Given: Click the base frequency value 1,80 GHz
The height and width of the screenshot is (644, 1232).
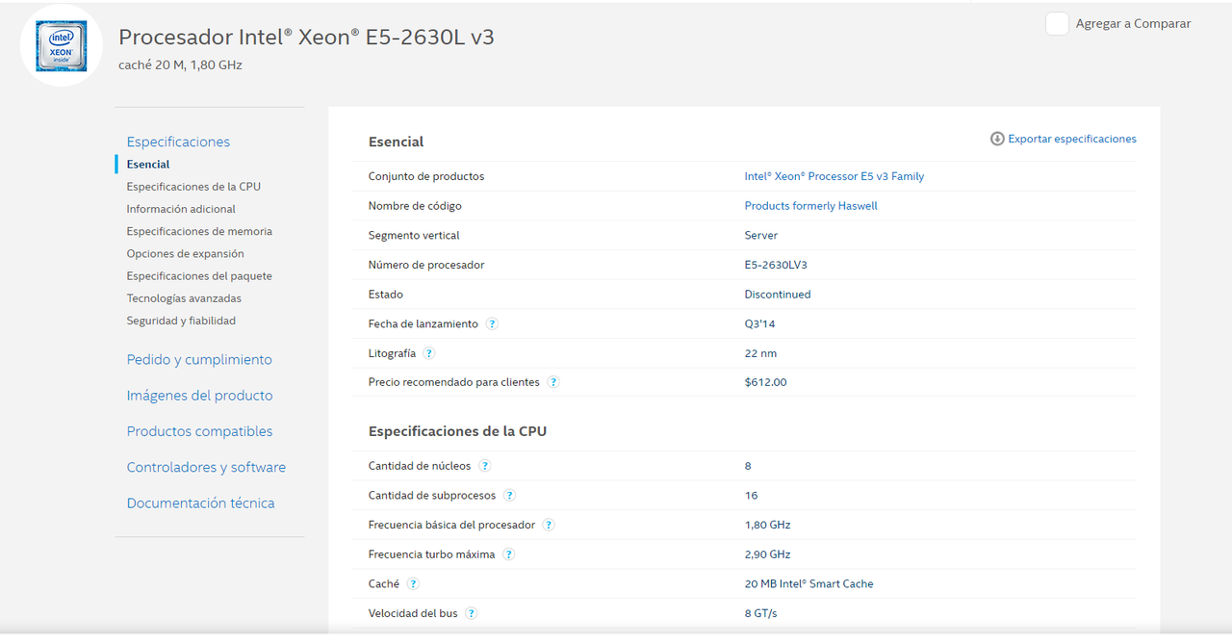Looking at the screenshot, I should click(767, 525).
